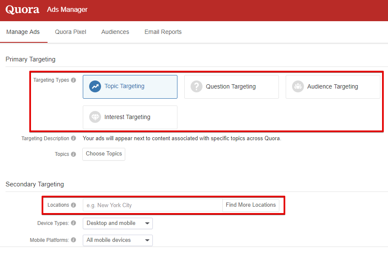Go to the Audiences tab
This screenshot has width=388, height=255.
coord(115,32)
